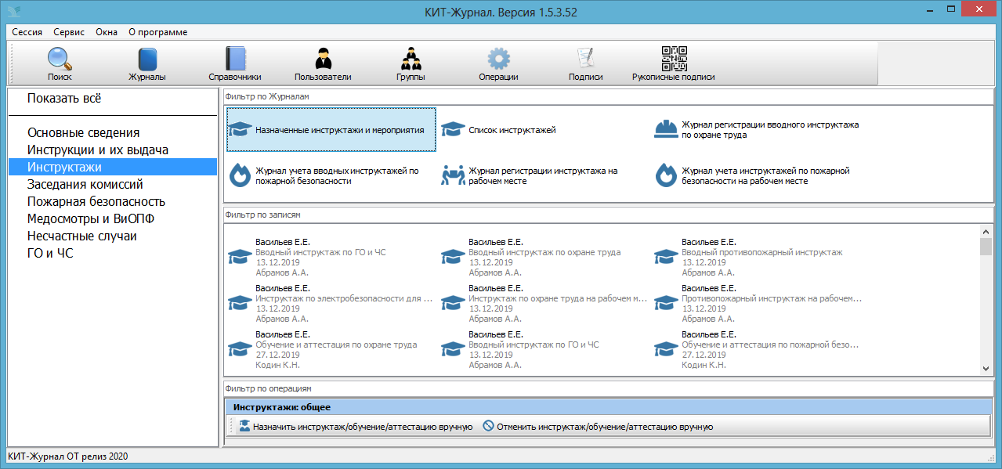This screenshot has width=1002, height=469.
Task: Open Обучение и аттестация по пожарной безопасности record
Action: pyautogui.click(x=758, y=349)
